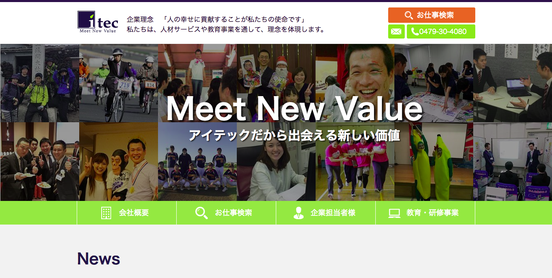This screenshot has width=552, height=278.
Task: Click the itec Meet New Value logo
Action: [x=98, y=22]
